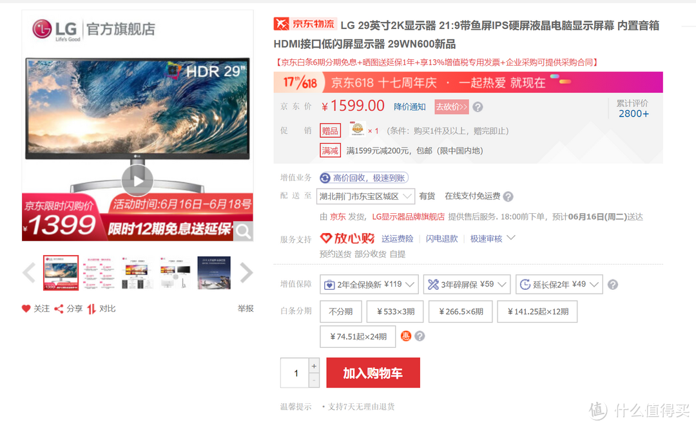This screenshot has height=427, width=696.
Task: Open 3年碎屏保 ¥59 dropdown
Action: coord(467,284)
